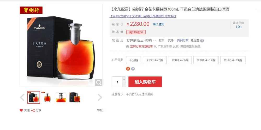Click the magnifier zoom icon on product image
Image resolution: width=261 pixels, height=130 pixels.
pos(99,83)
